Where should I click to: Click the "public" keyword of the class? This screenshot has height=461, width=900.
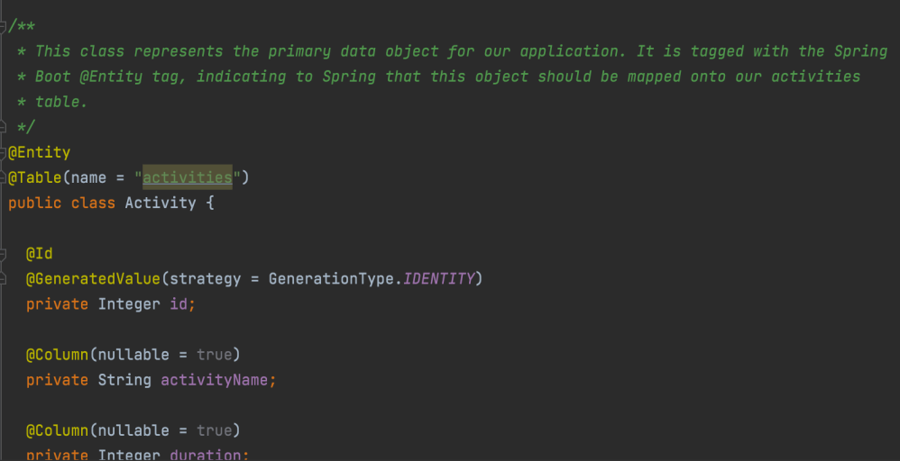pos(35,203)
